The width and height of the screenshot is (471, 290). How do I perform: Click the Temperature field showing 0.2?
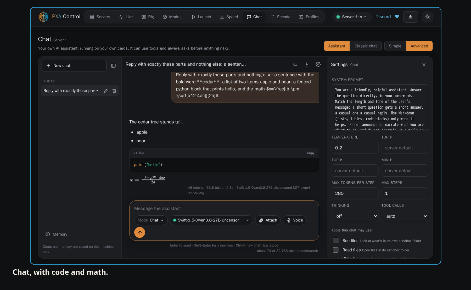tap(355, 148)
